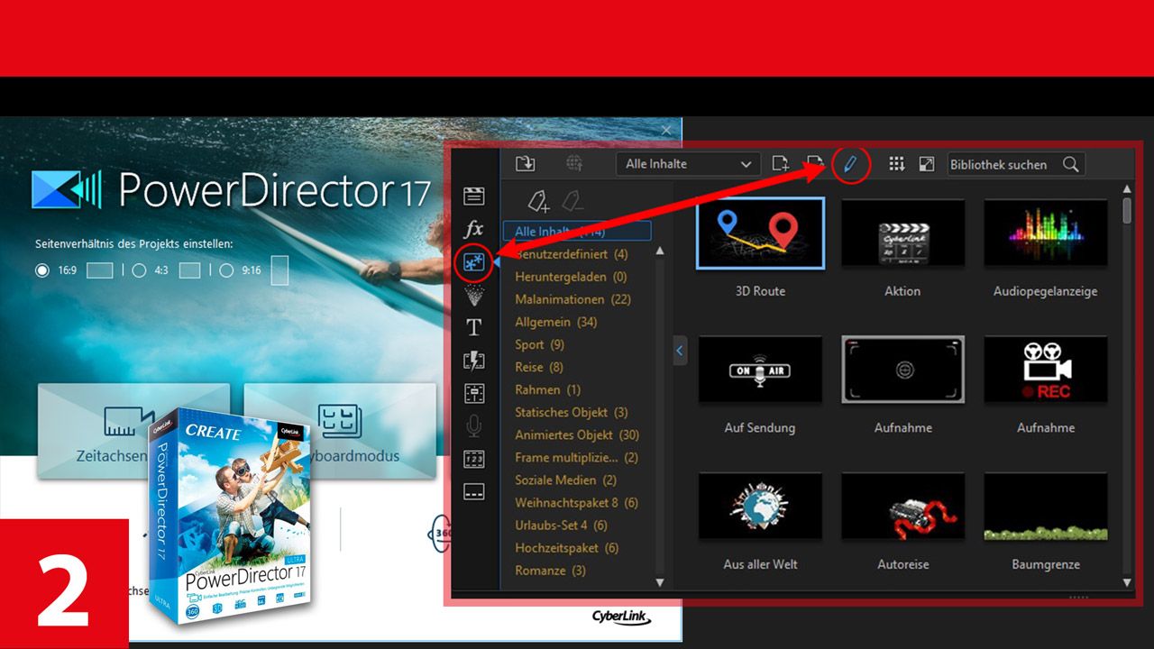Open the Particle Room icon

click(473, 295)
